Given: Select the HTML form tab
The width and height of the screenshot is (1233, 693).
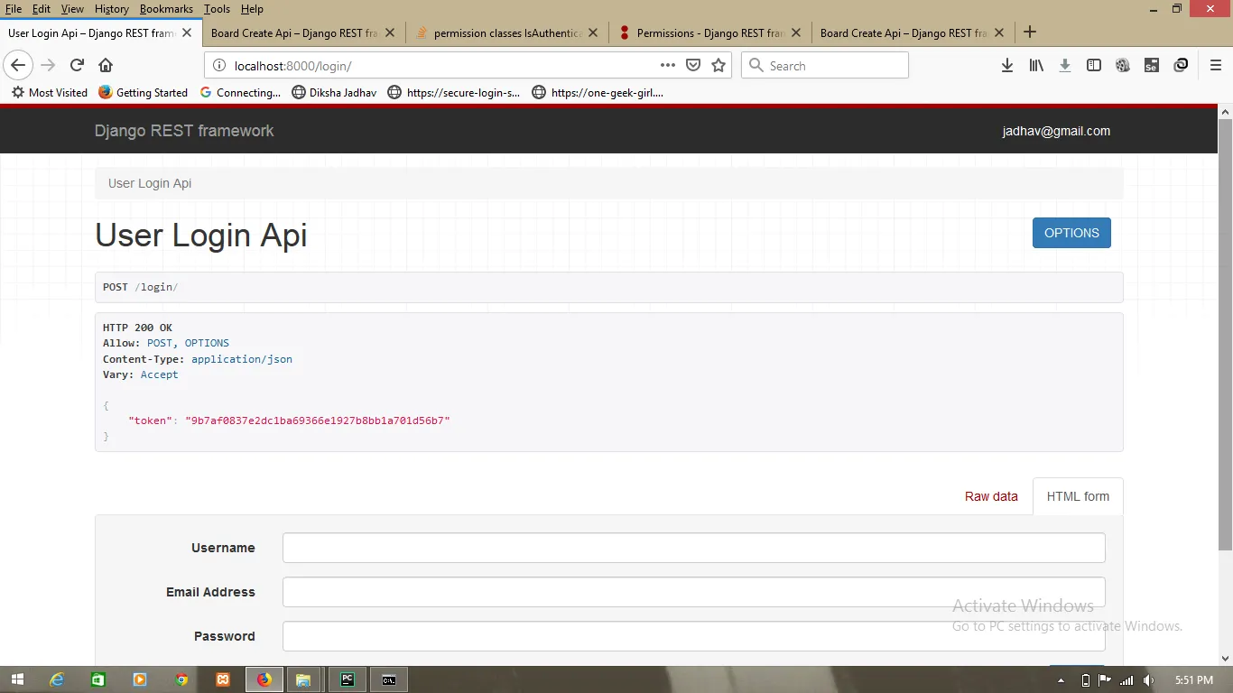Looking at the screenshot, I should pyautogui.click(x=1078, y=496).
